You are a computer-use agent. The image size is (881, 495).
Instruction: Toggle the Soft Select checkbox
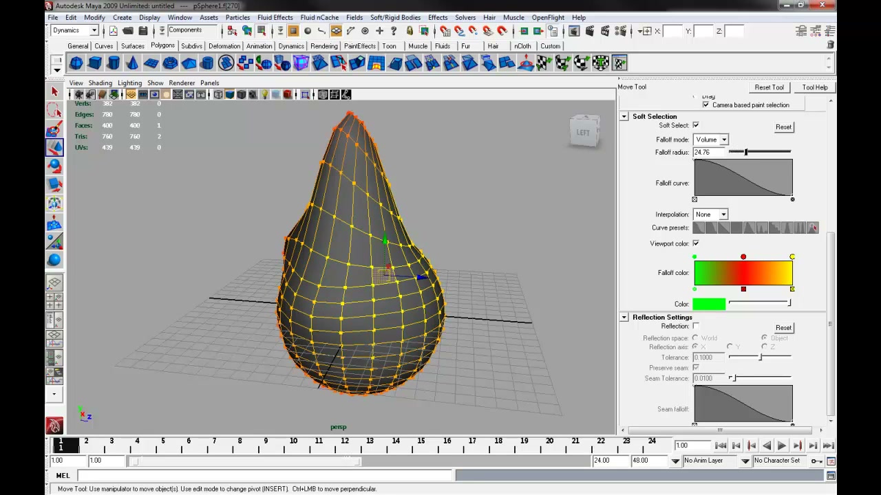point(696,125)
